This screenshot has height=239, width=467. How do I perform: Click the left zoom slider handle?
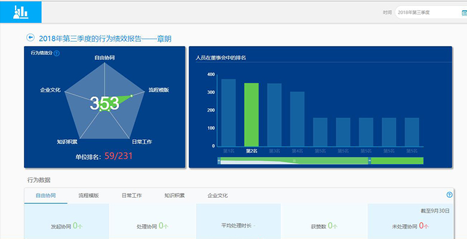[219, 161]
